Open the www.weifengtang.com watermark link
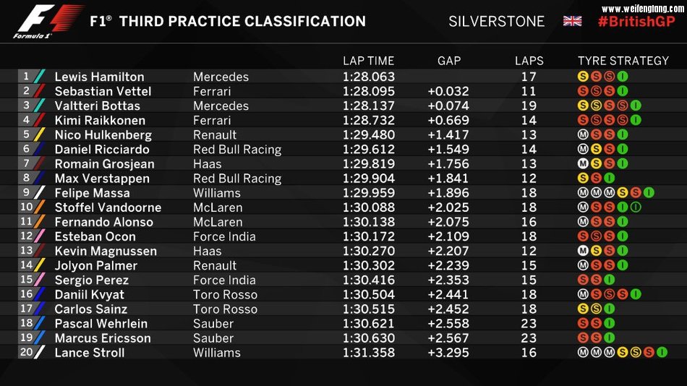This screenshot has width=687, height=386. 642,9
